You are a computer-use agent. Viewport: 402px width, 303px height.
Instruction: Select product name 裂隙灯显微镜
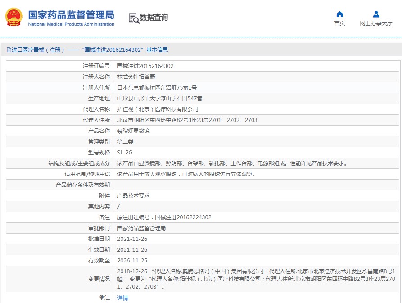pos(133,131)
